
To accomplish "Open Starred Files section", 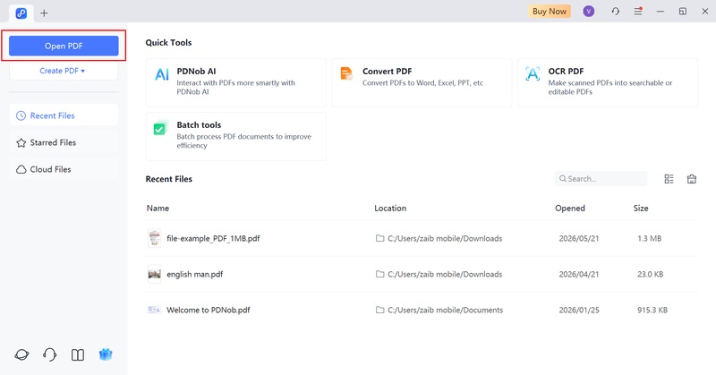I will click(x=64, y=142).
